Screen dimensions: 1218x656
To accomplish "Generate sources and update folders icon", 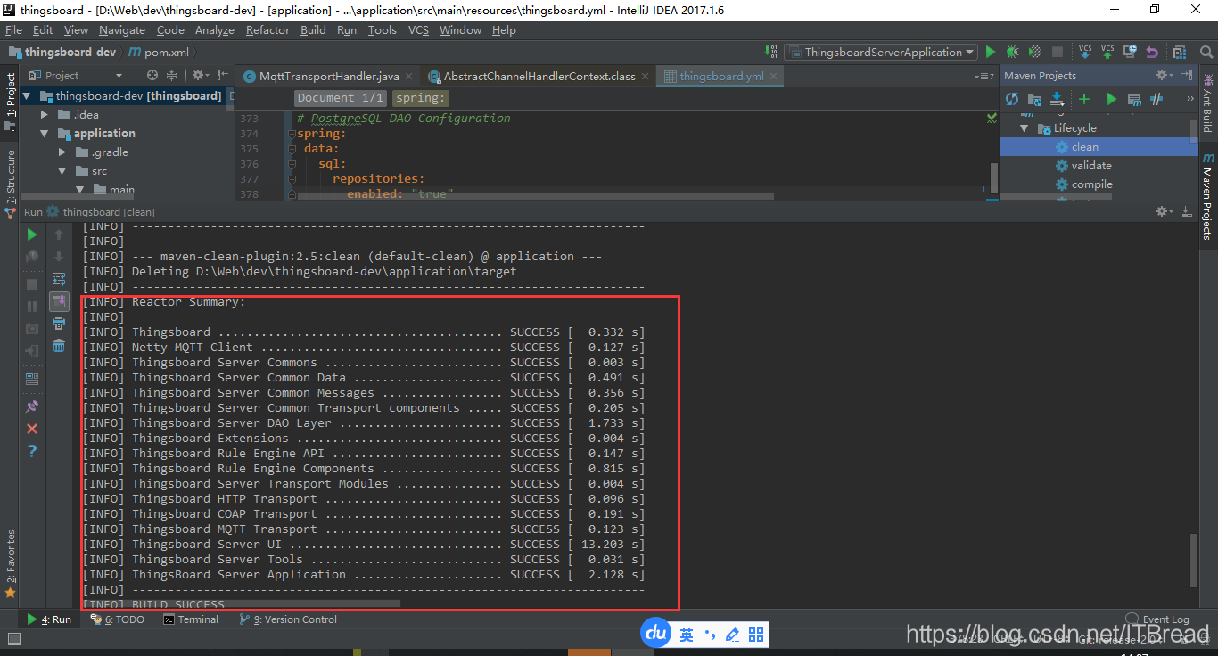I will tap(1034, 99).
